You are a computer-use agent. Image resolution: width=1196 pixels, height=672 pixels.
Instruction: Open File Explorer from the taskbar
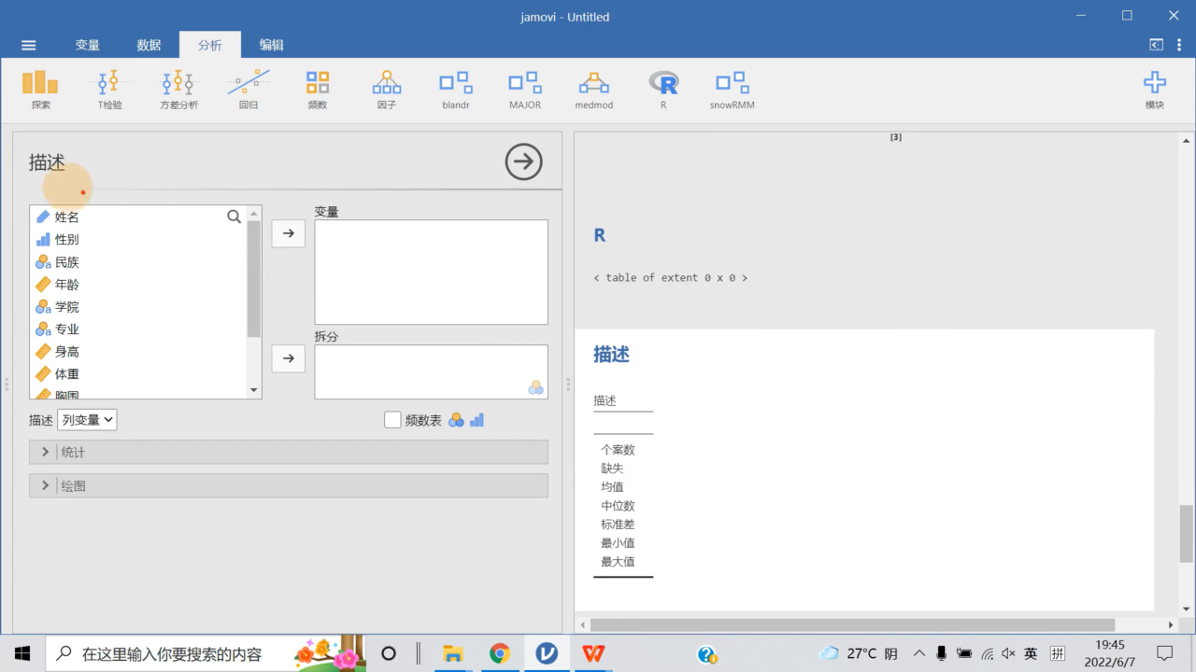click(453, 653)
